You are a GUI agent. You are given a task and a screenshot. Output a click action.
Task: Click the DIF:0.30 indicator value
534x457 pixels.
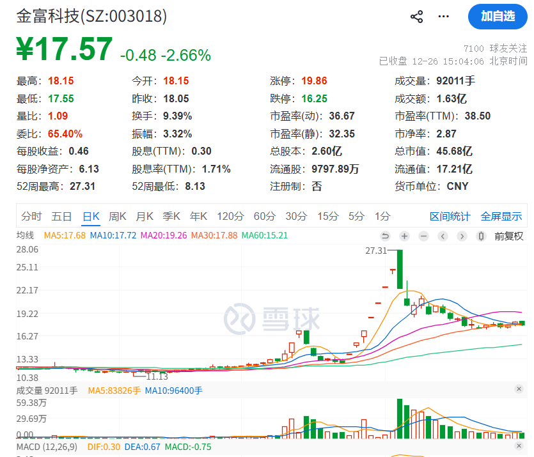(x=104, y=447)
